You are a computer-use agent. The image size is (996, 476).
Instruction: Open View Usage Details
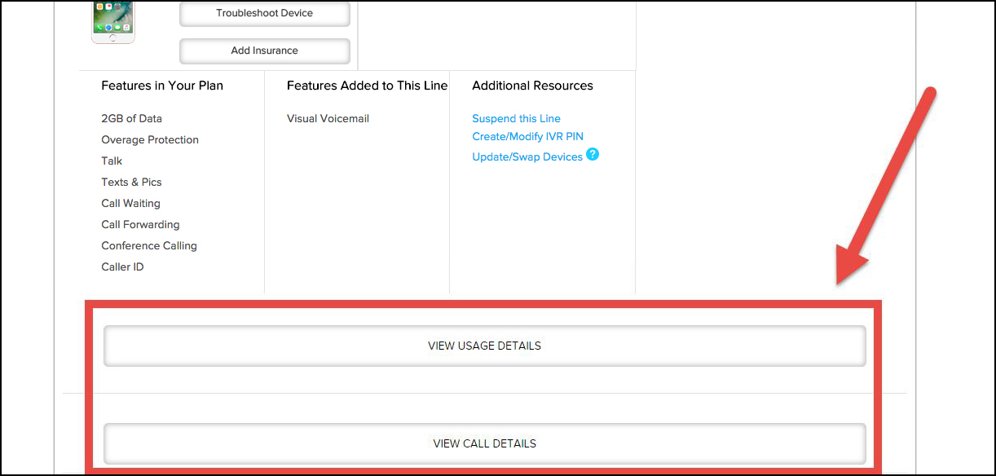click(484, 346)
